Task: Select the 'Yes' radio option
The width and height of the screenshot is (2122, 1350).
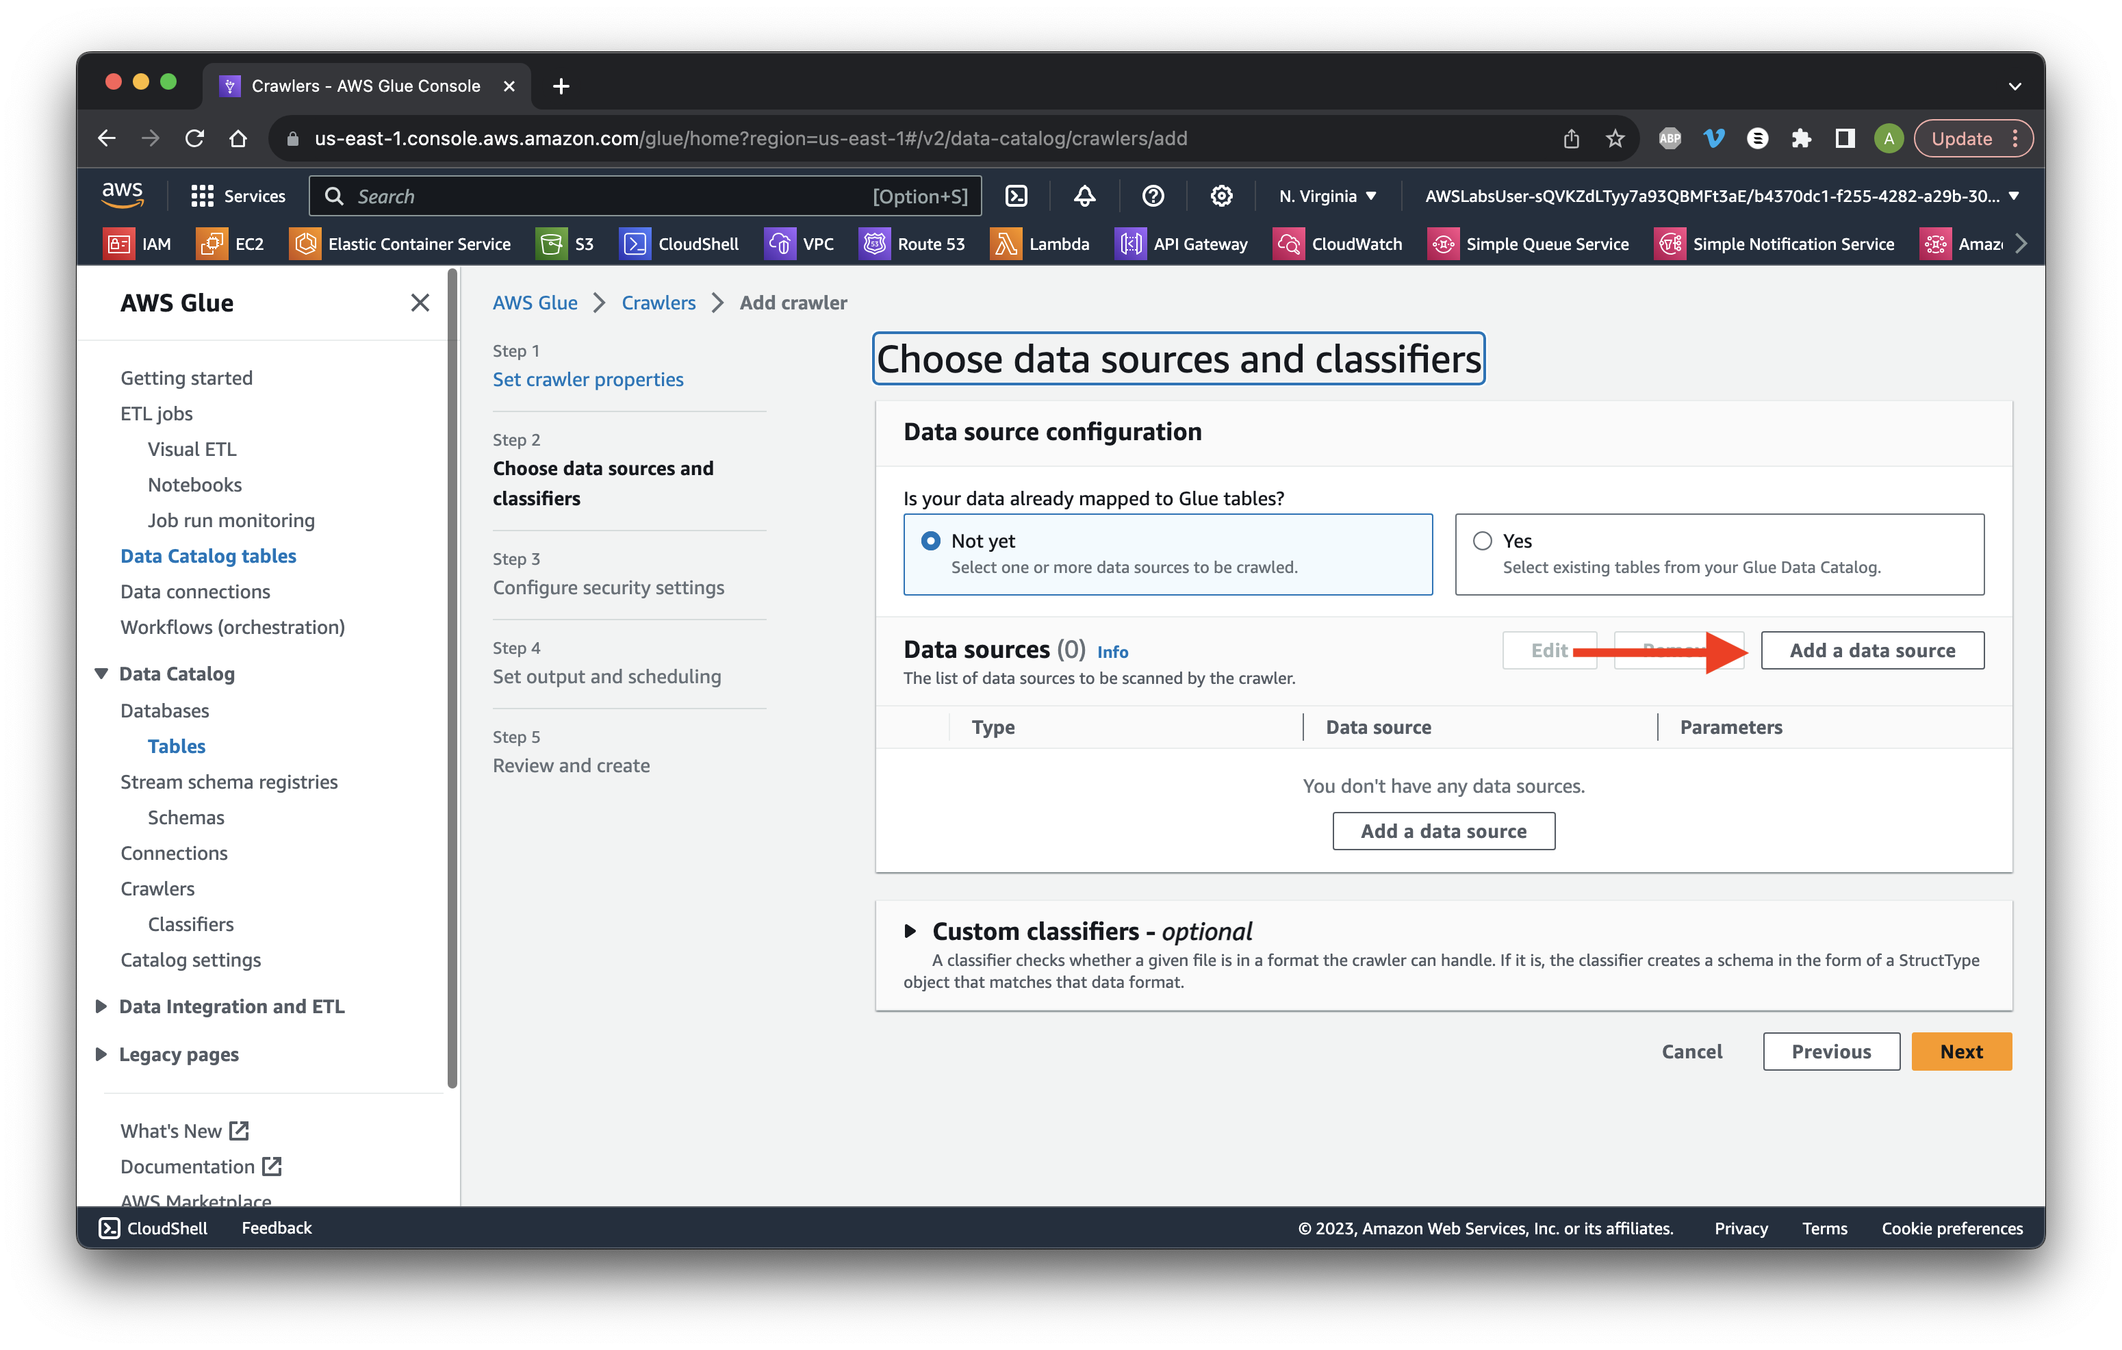Action: click(x=1482, y=541)
